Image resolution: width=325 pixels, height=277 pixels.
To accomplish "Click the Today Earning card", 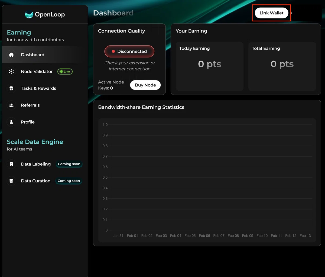I will pos(210,66).
